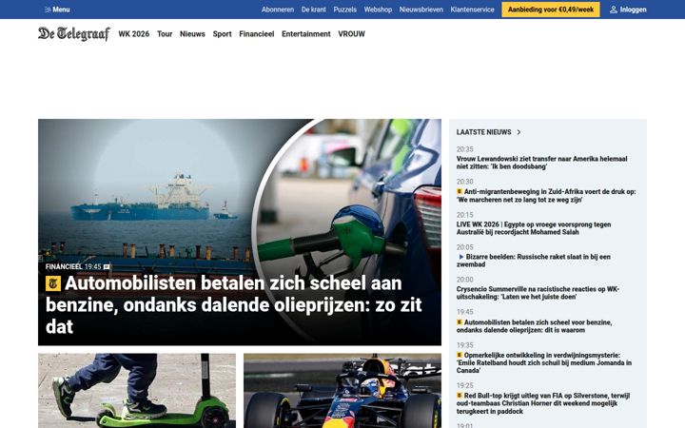Open the Tour section

165,34
